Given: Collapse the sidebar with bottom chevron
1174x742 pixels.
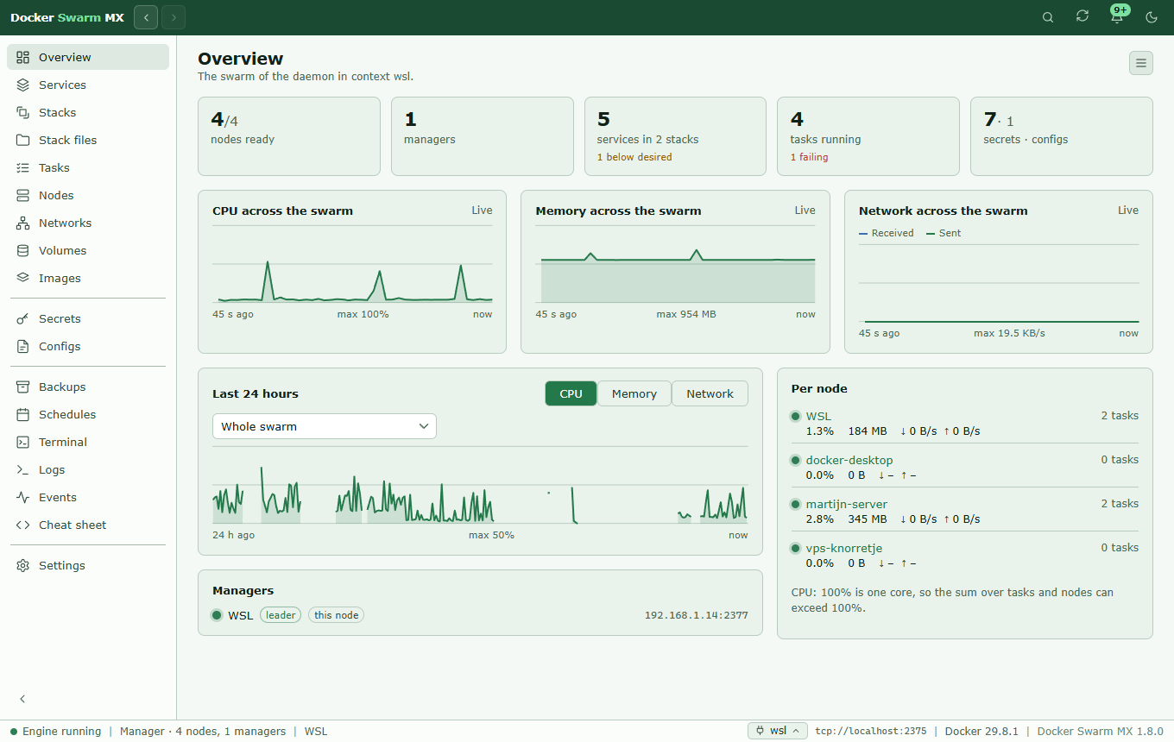Looking at the screenshot, I should (22, 699).
